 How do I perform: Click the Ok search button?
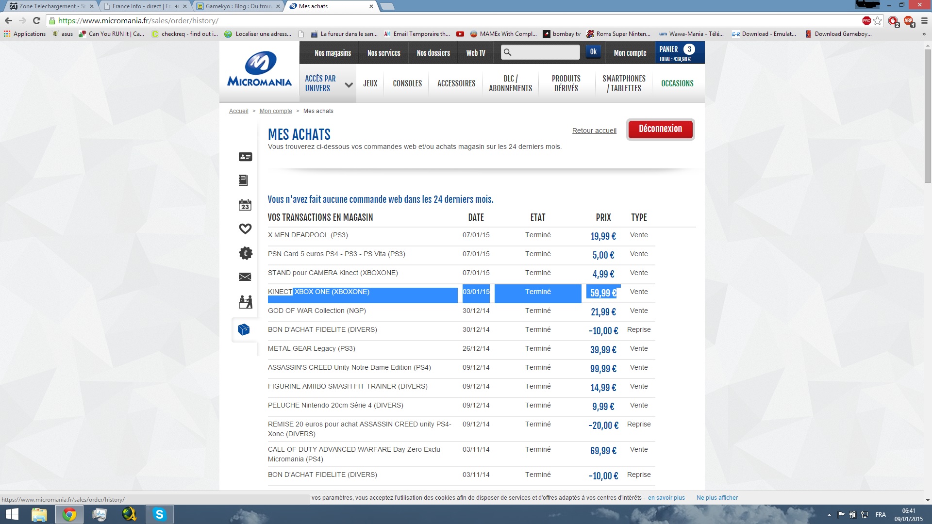593,52
